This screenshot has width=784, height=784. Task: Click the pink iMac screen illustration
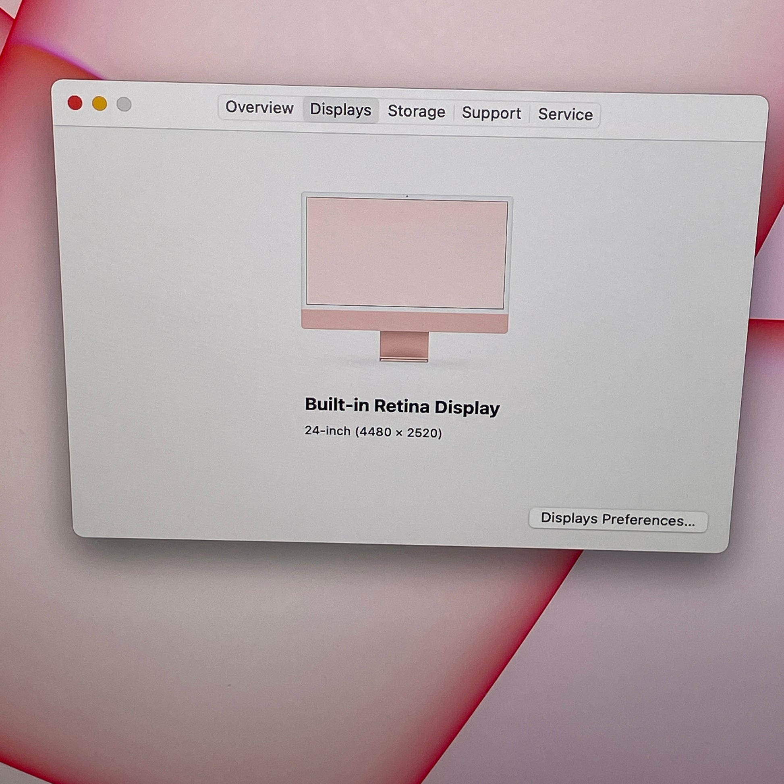[x=407, y=253]
